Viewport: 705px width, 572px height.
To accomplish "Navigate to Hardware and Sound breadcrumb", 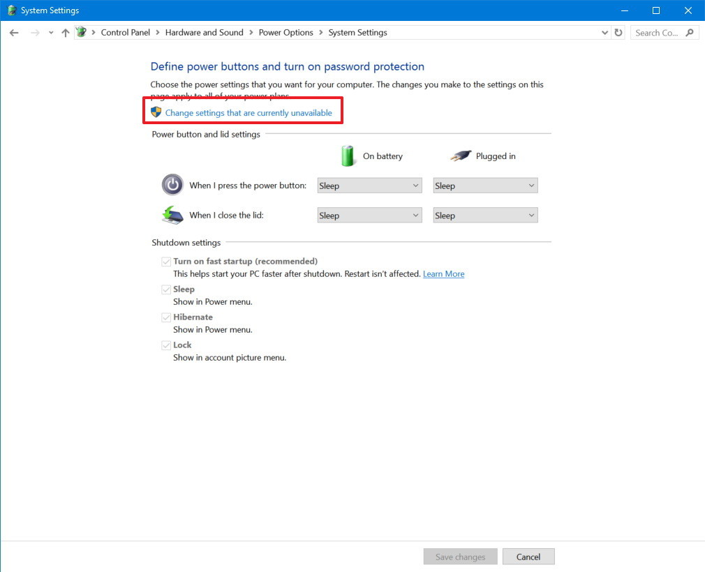I will 204,32.
